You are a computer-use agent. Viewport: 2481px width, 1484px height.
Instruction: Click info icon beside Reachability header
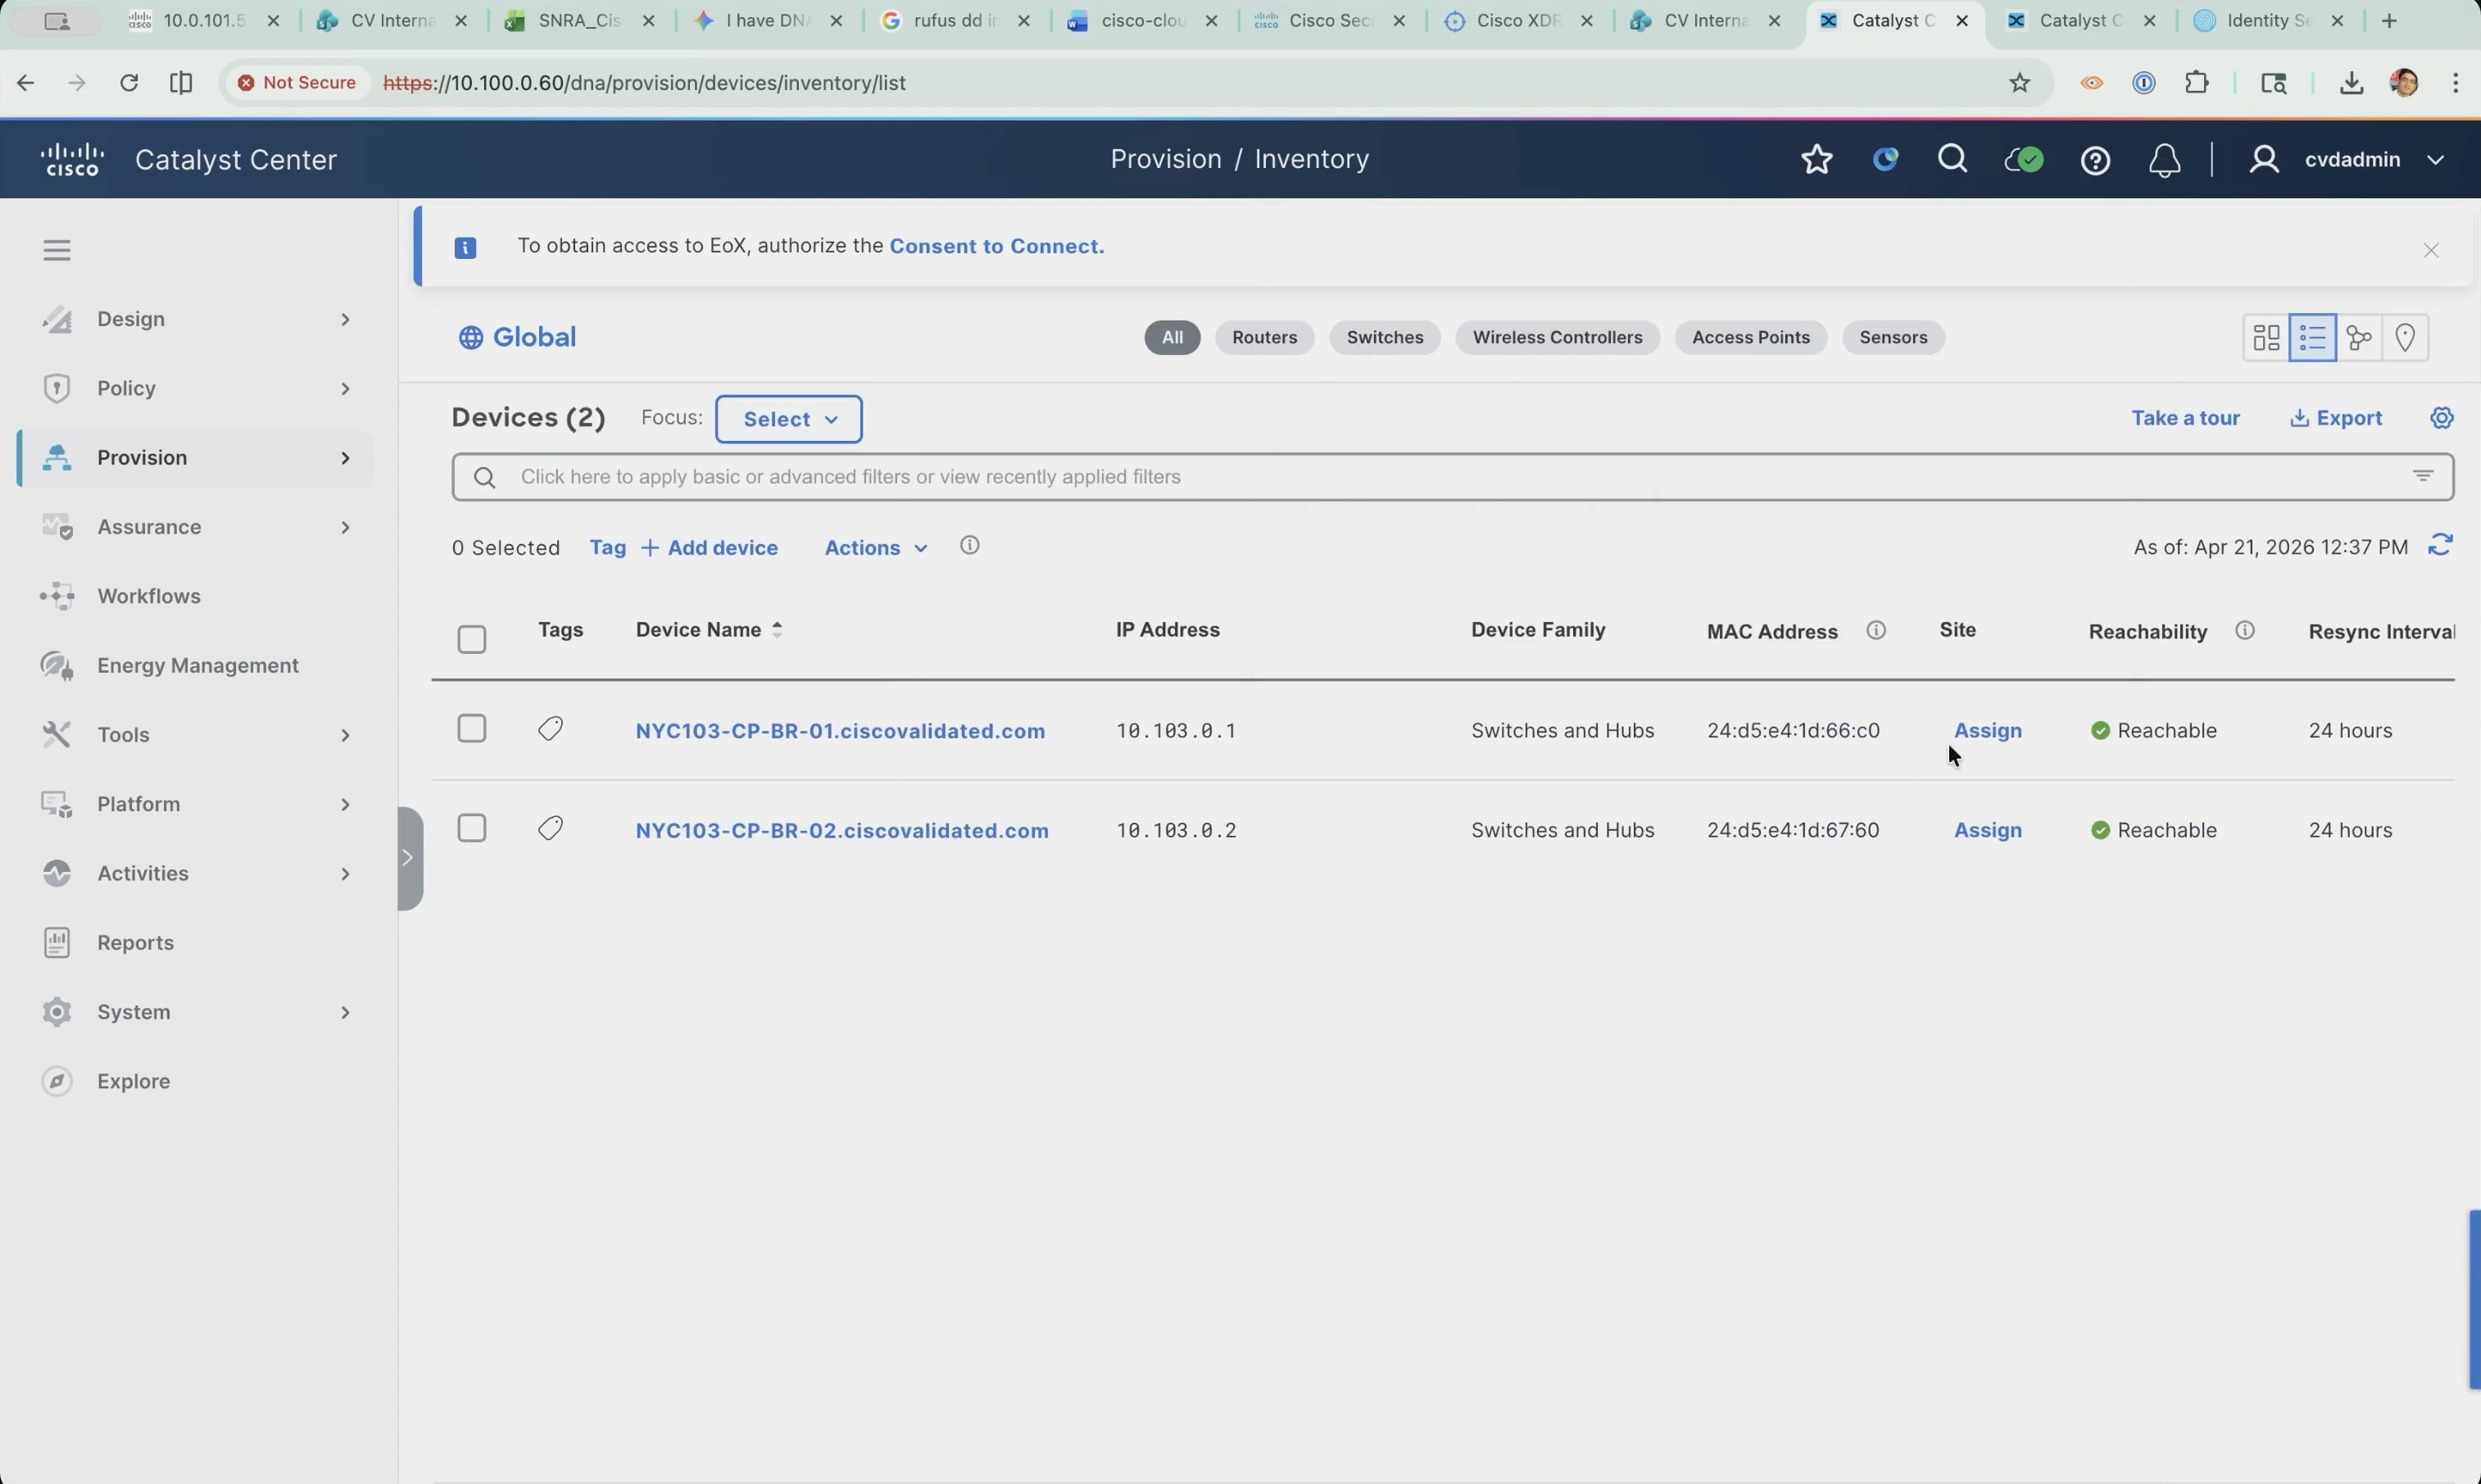[2245, 631]
